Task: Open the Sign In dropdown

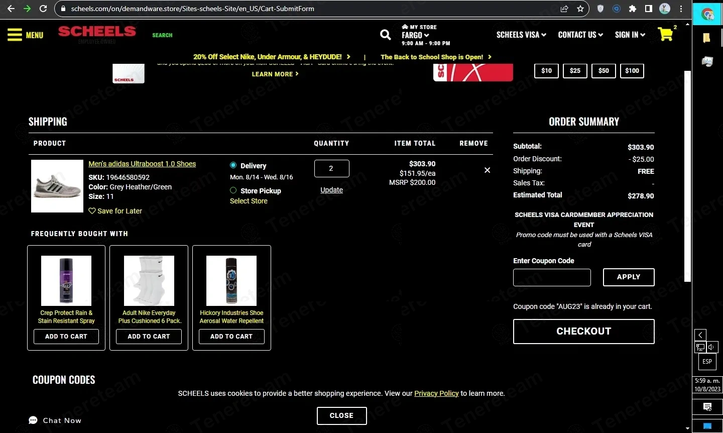Action: pos(630,35)
